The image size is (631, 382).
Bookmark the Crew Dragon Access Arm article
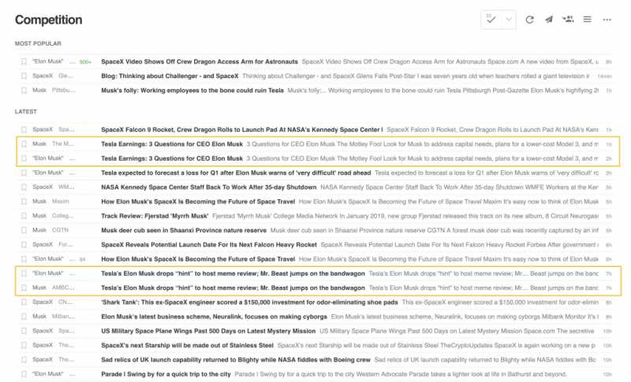click(24, 61)
